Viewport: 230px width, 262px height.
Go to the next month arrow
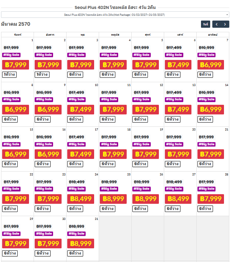click(225, 24)
